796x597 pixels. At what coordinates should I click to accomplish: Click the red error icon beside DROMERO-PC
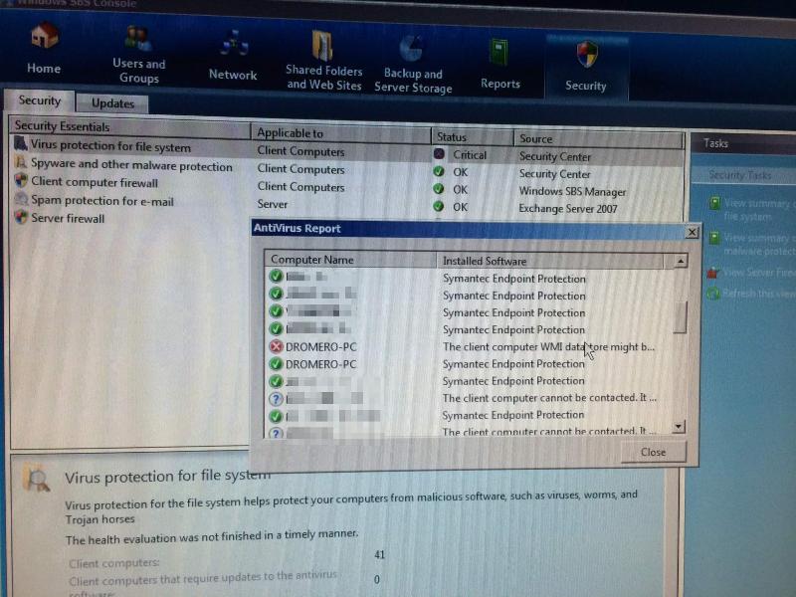pyautogui.click(x=277, y=346)
